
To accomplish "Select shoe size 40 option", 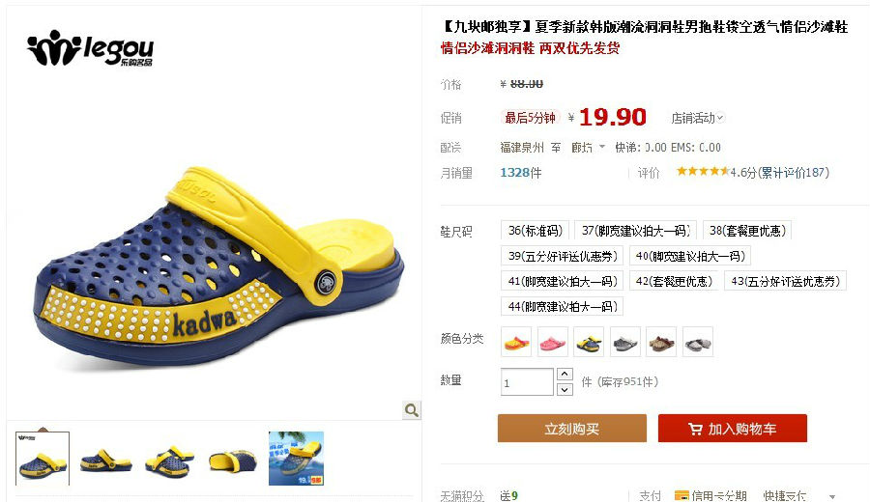I will coord(690,256).
